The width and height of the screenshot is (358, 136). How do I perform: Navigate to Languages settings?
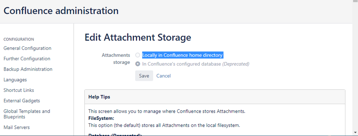click(15, 80)
